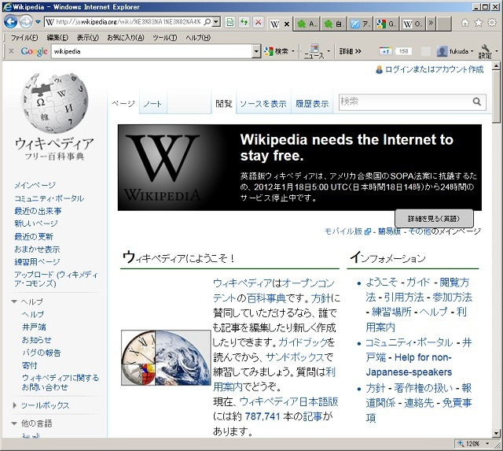Viewport: 503px width, 451px height.
Task: Open the recent pages history arrow
Action: 38,22
